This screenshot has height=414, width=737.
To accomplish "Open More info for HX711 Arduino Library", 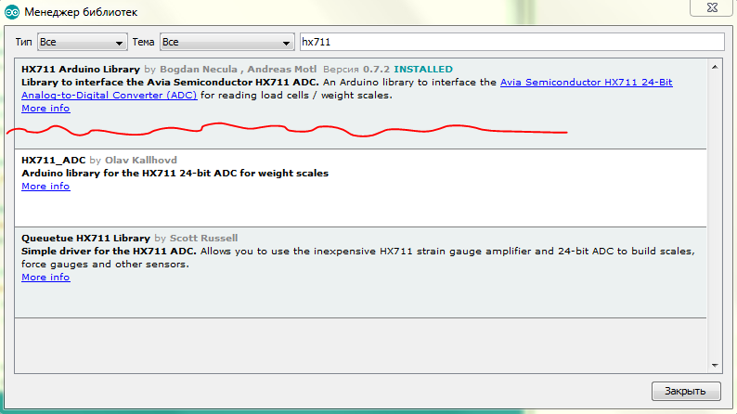I will click(45, 109).
